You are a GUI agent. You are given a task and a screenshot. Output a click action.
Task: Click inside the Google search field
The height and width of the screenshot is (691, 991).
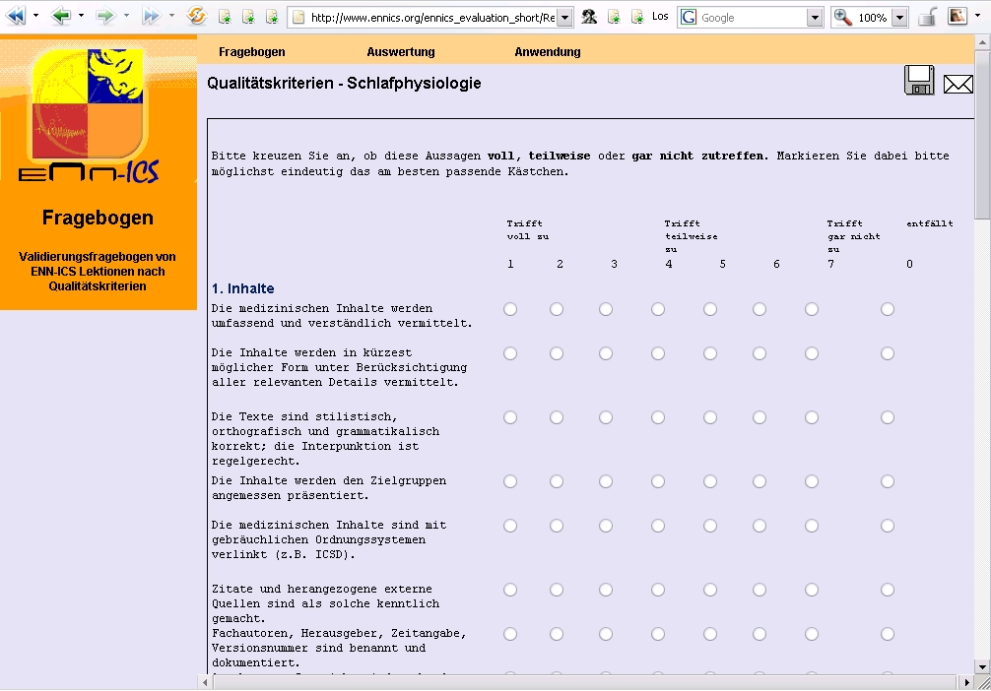(x=751, y=18)
